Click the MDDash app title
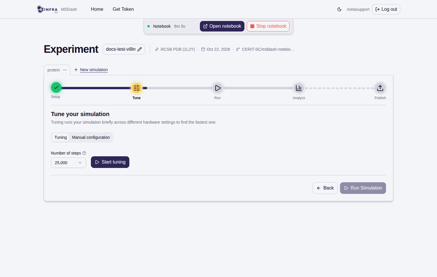Viewport: 437px width, 277px height. tap(69, 9)
